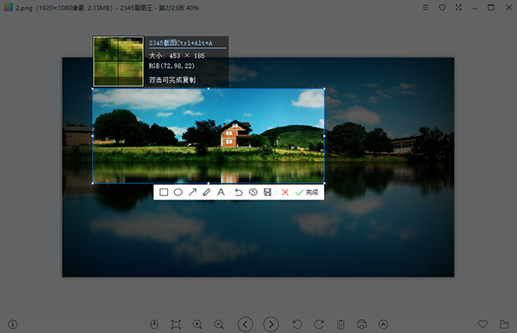Zoom in on the image
This screenshot has height=333, width=517.
point(197,324)
